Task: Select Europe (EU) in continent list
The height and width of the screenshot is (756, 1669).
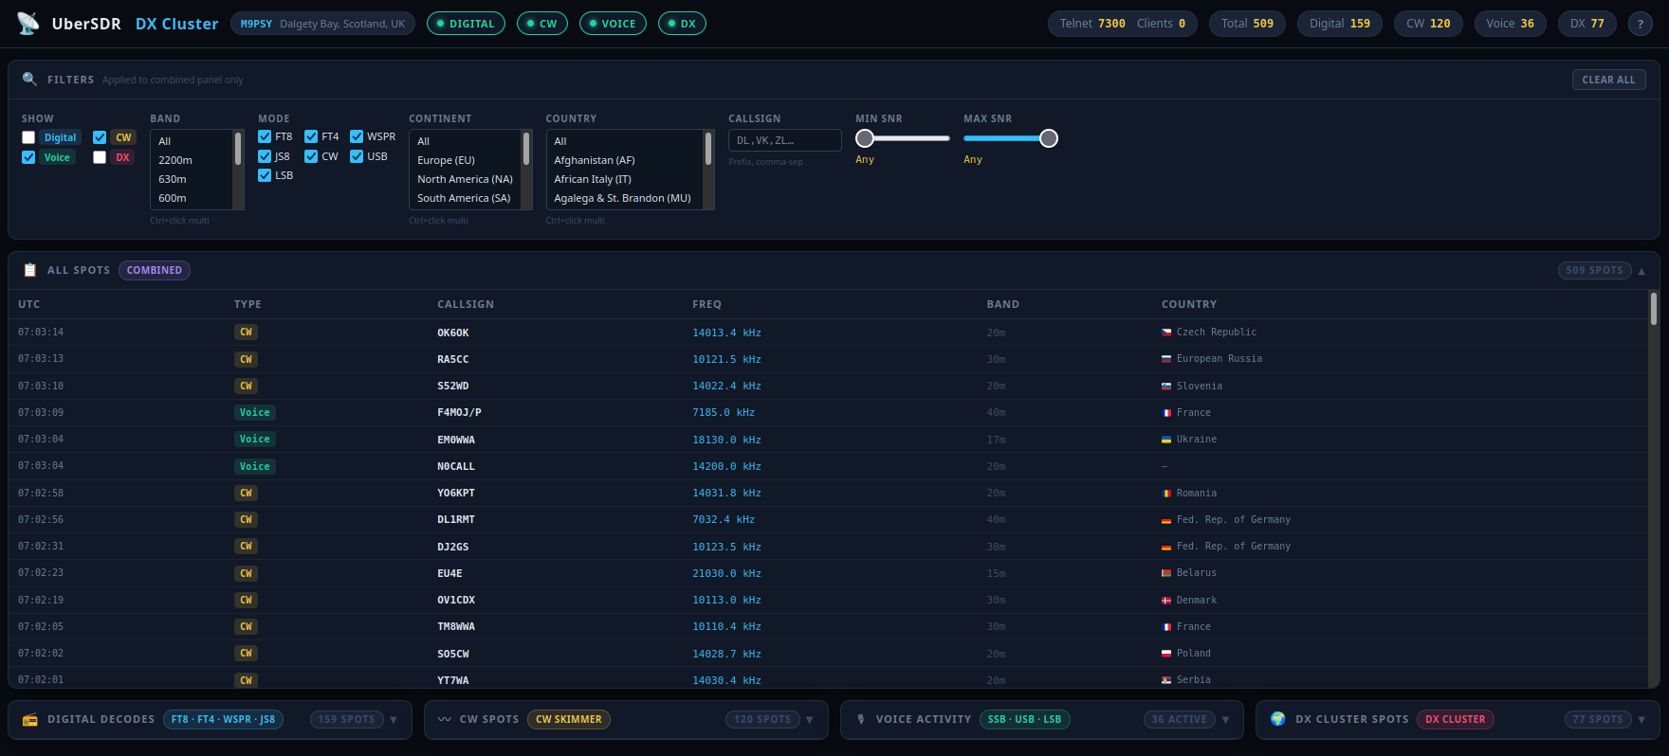Action: coord(466,160)
